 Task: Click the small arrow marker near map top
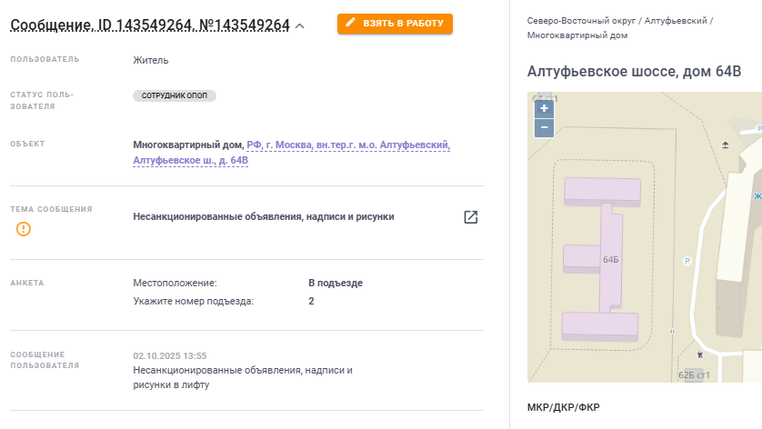(x=725, y=145)
